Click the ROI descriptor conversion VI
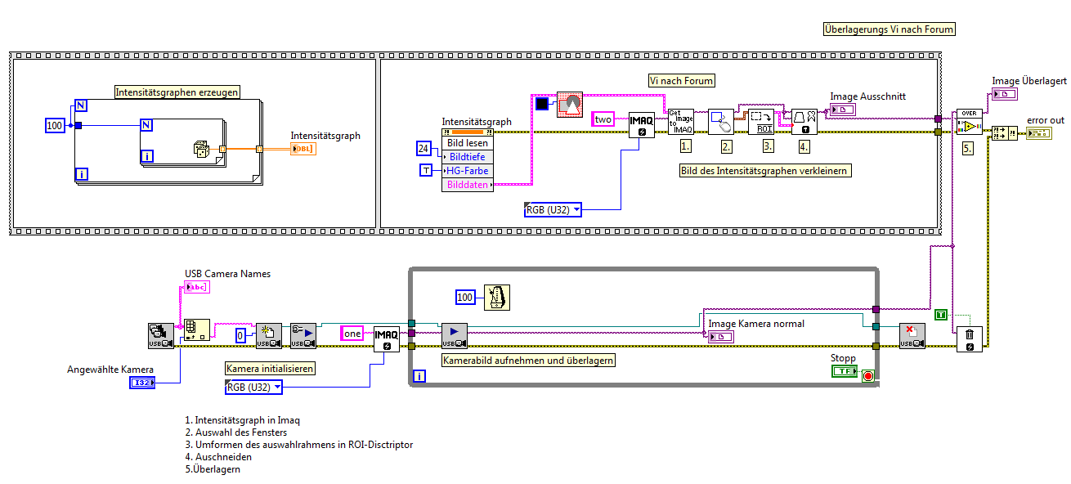The height and width of the screenshot is (484, 1071). [761, 122]
